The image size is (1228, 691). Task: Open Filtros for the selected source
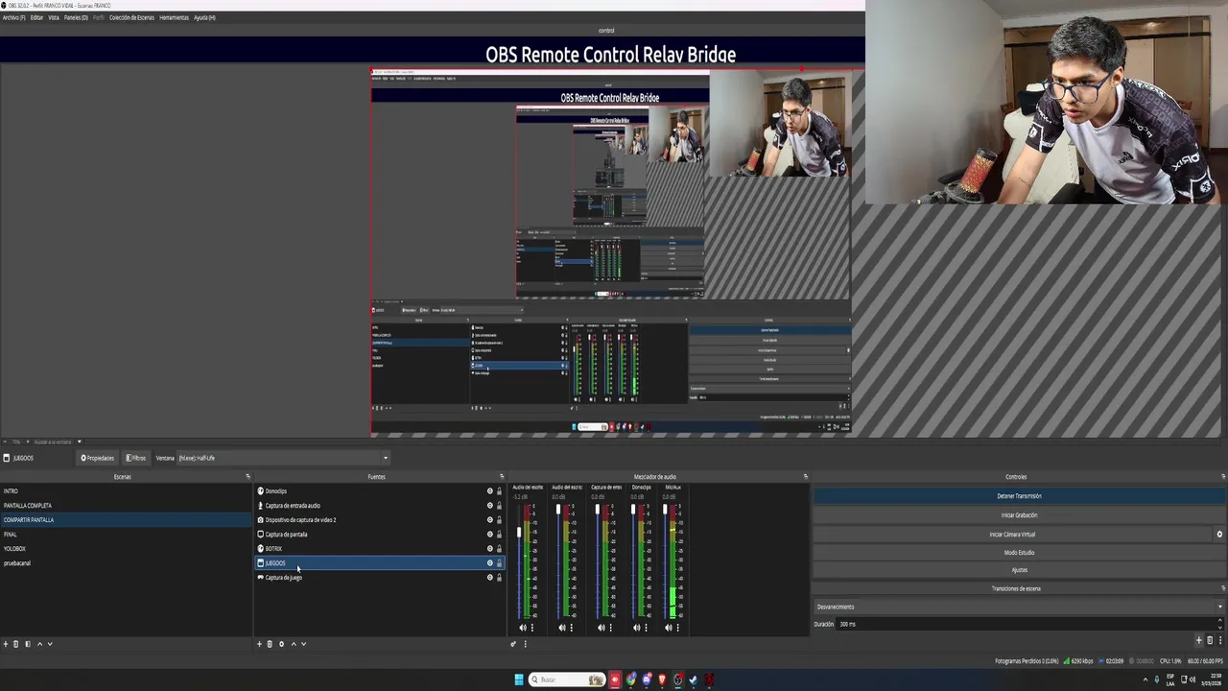pos(136,458)
